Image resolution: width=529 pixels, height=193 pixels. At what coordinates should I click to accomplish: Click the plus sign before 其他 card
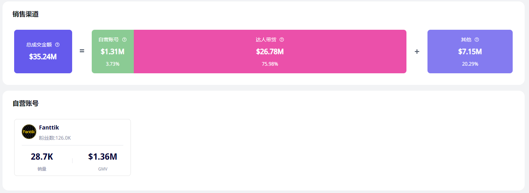tap(417, 52)
